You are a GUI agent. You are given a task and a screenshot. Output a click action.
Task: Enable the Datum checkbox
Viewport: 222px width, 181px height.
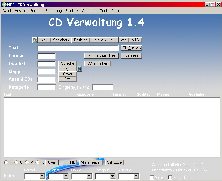[x=152, y=177]
